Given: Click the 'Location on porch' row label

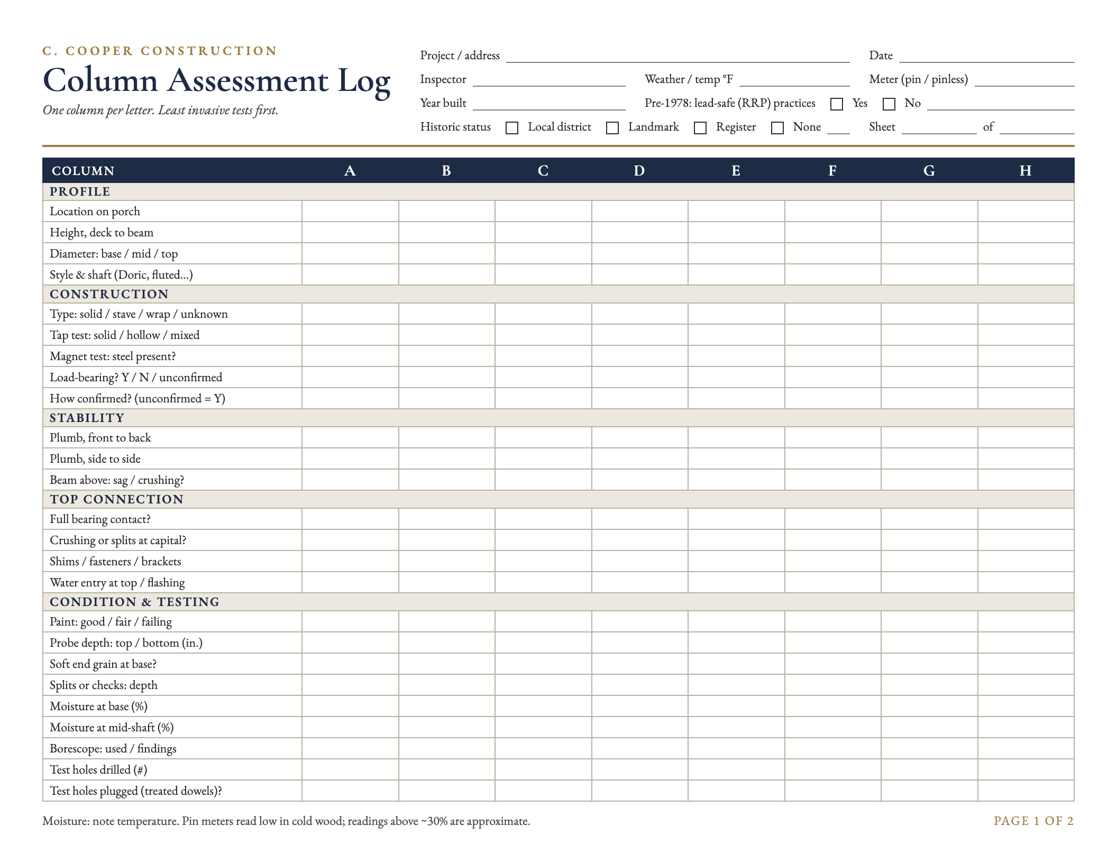Looking at the screenshot, I should tap(95, 212).
